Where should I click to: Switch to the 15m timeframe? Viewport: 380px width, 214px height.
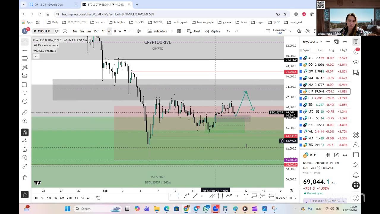(96, 31)
